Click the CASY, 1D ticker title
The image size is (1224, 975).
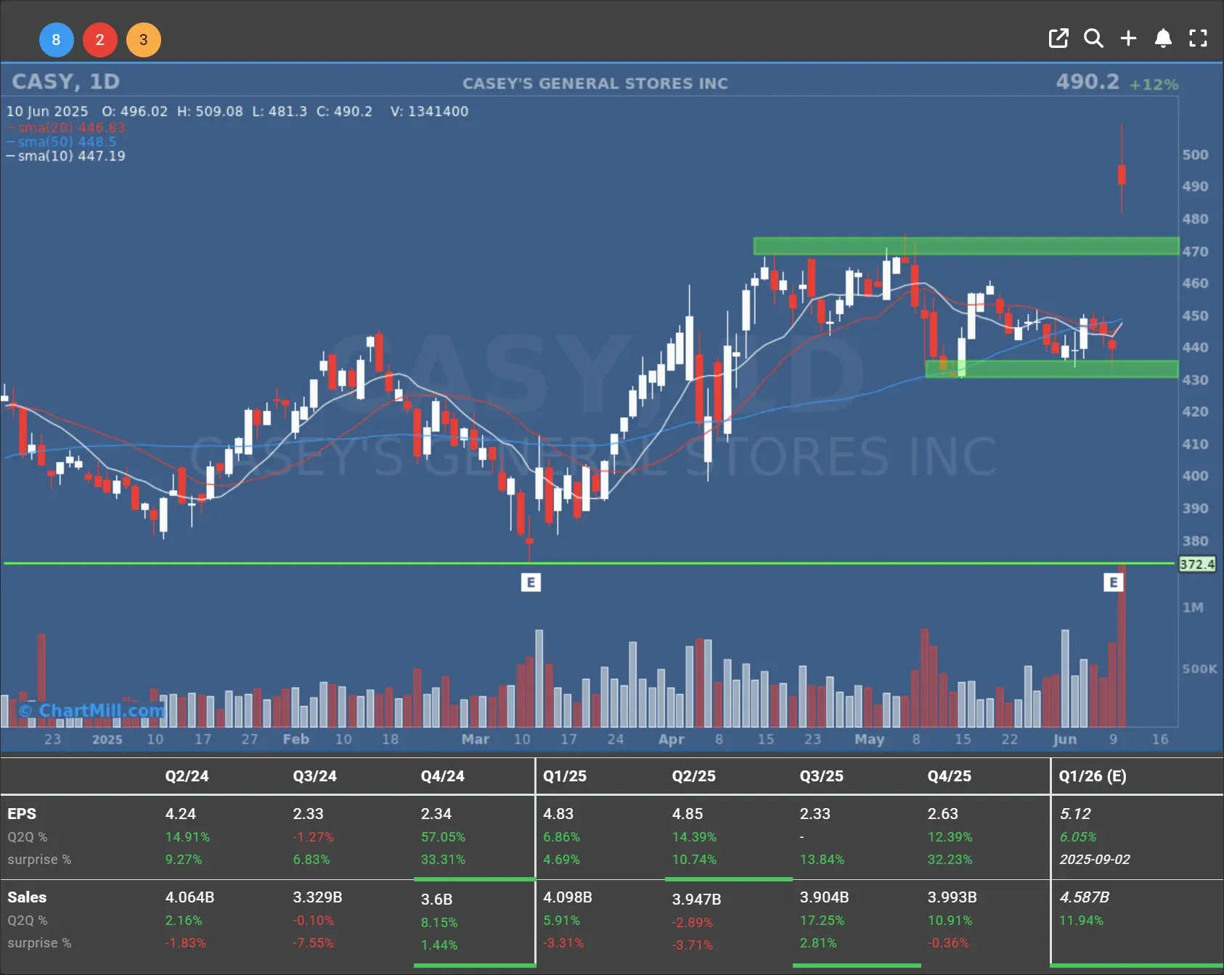66,81
